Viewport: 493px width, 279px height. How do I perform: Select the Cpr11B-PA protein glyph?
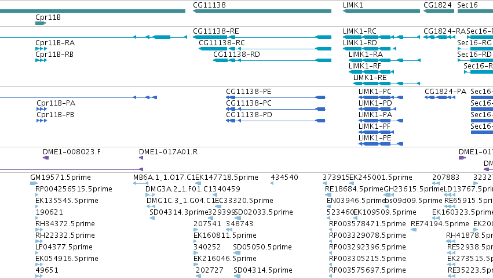tap(42, 109)
